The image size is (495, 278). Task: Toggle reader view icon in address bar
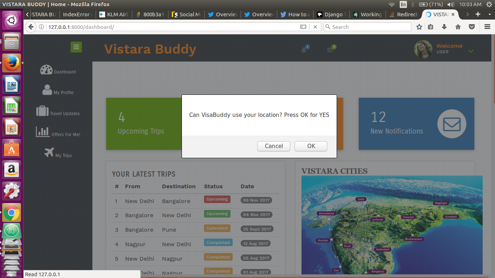[x=303, y=27]
